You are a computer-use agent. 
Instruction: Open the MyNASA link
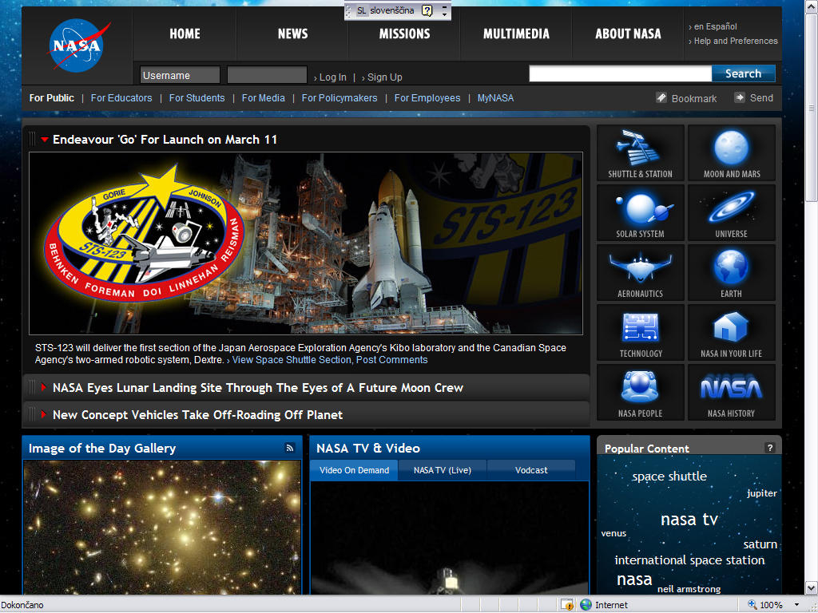(495, 98)
